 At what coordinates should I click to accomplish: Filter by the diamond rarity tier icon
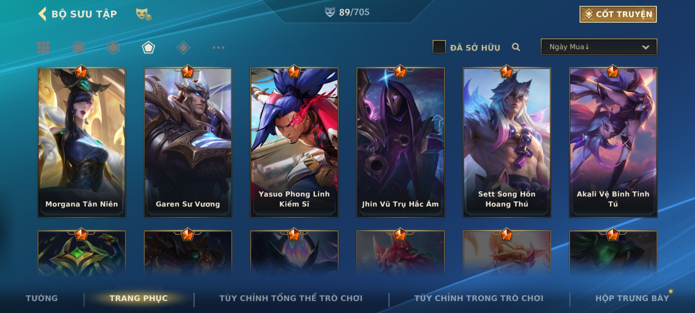[x=183, y=48]
